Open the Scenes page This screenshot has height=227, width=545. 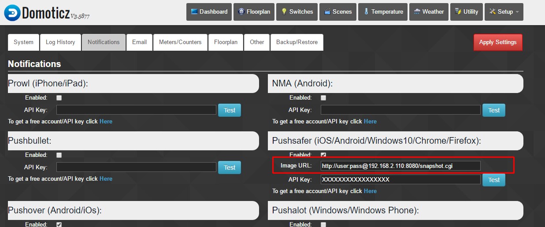point(338,12)
